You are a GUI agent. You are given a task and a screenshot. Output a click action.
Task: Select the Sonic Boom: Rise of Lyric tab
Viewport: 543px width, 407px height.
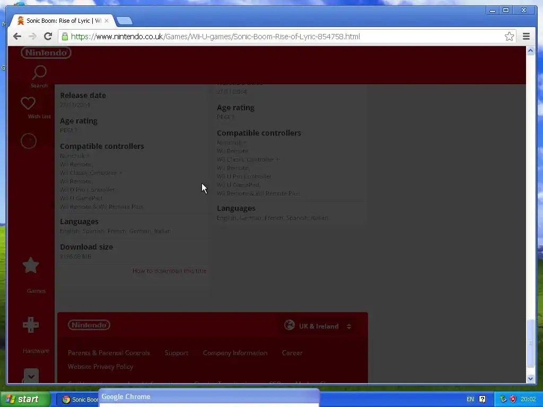[62, 21]
